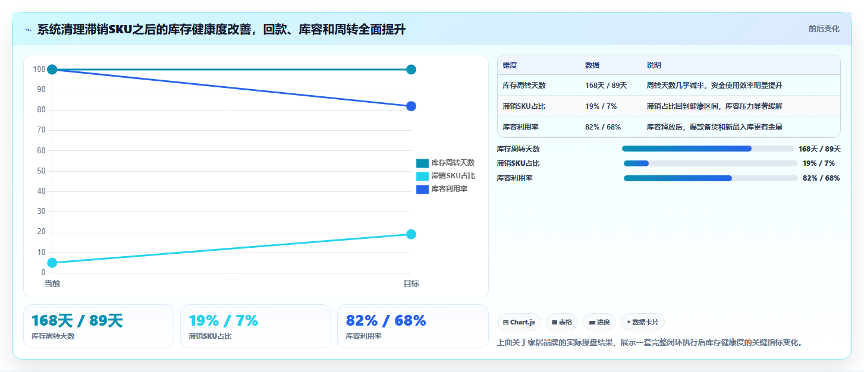The height and width of the screenshot is (372, 864).
Task: Click the 当前 x-axis label
Action: coord(52,283)
